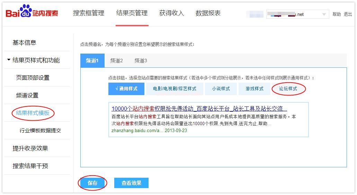This screenshot has width=357, height=195.
Task: Open the site domain dropdown ending in .net
Action: (297, 14)
